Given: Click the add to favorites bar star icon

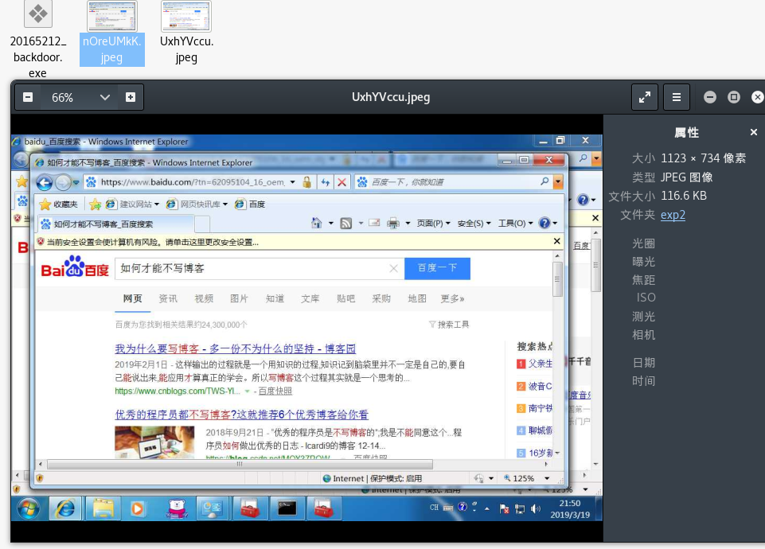Looking at the screenshot, I should [96, 204].
